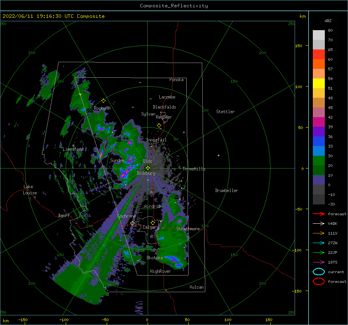Click the Sylvan label
The height and width of the screenshot is (325, 348).
coord(148,114)
